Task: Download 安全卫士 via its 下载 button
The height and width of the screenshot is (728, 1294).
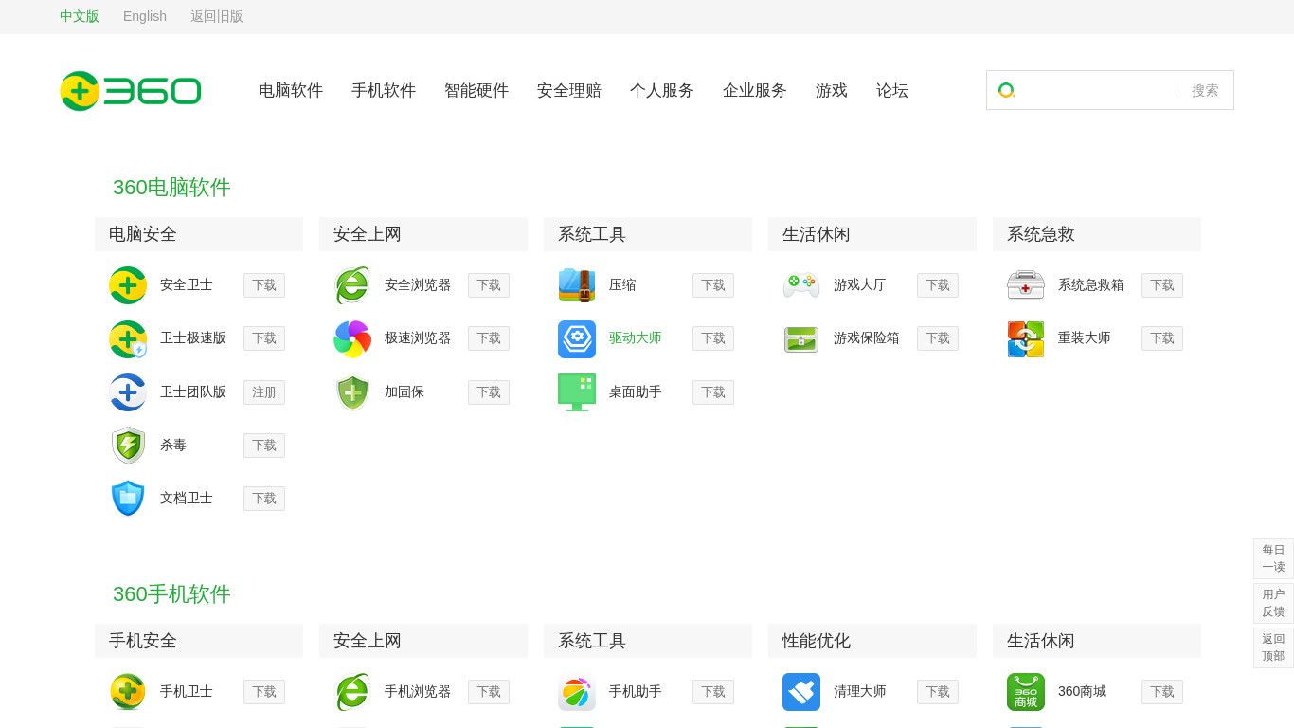Action: 264,285
